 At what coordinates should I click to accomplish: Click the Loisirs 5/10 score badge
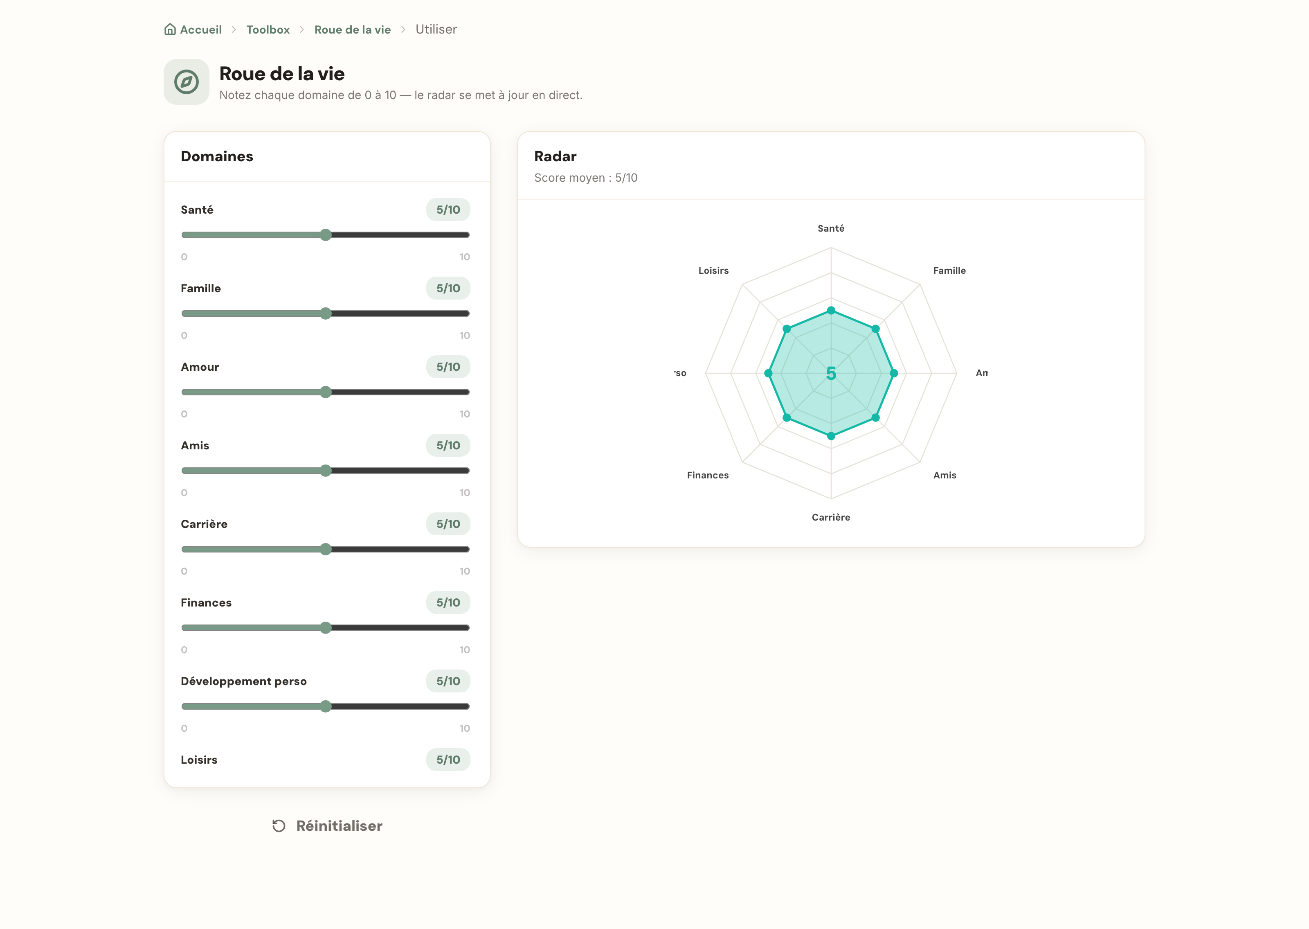click(x=448, y=760)
